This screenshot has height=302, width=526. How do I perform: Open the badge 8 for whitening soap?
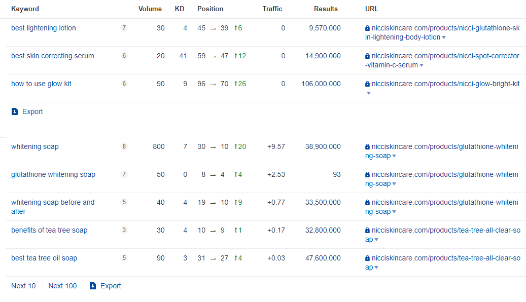pos(124,146)
